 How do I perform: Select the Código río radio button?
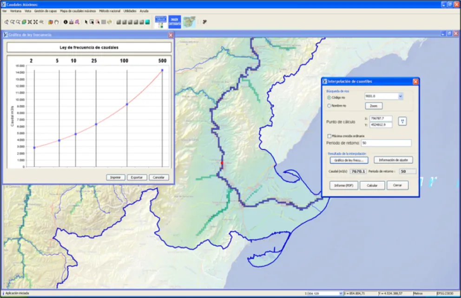(329, 98)
